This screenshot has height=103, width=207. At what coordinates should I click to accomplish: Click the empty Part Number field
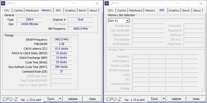pyautogui.click(x=148, y=39)
